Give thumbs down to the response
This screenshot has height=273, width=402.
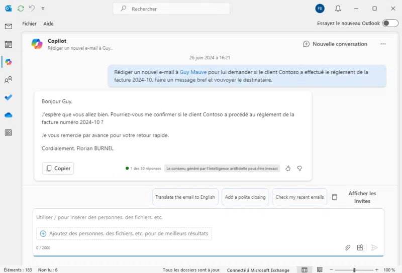299,168
